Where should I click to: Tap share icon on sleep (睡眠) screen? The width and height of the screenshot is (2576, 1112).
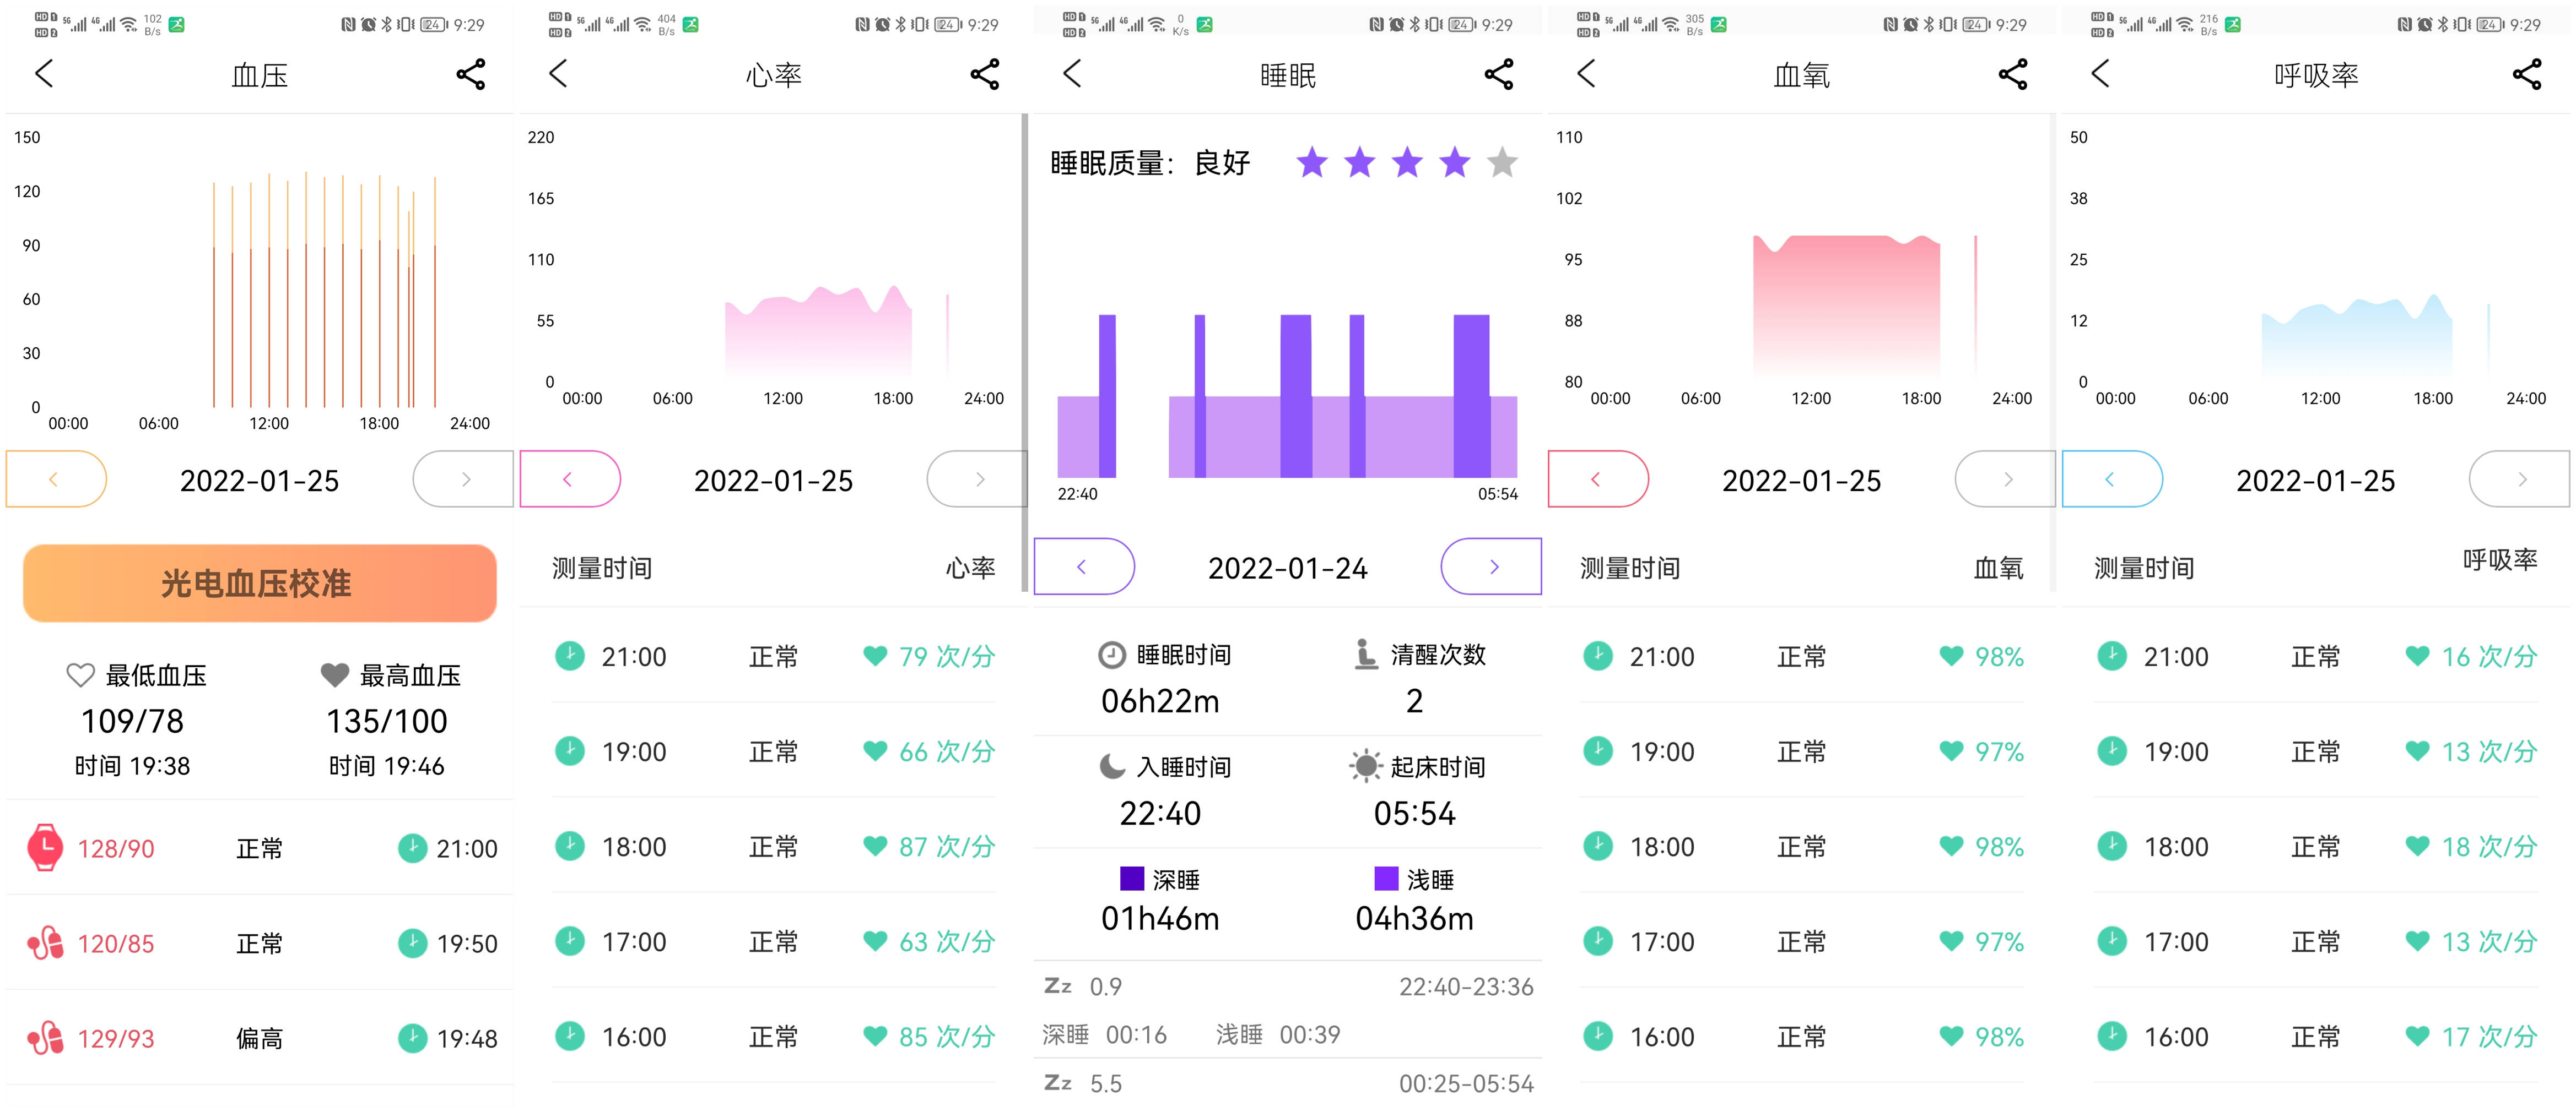pyautogui.click(x=1498, y=74)
